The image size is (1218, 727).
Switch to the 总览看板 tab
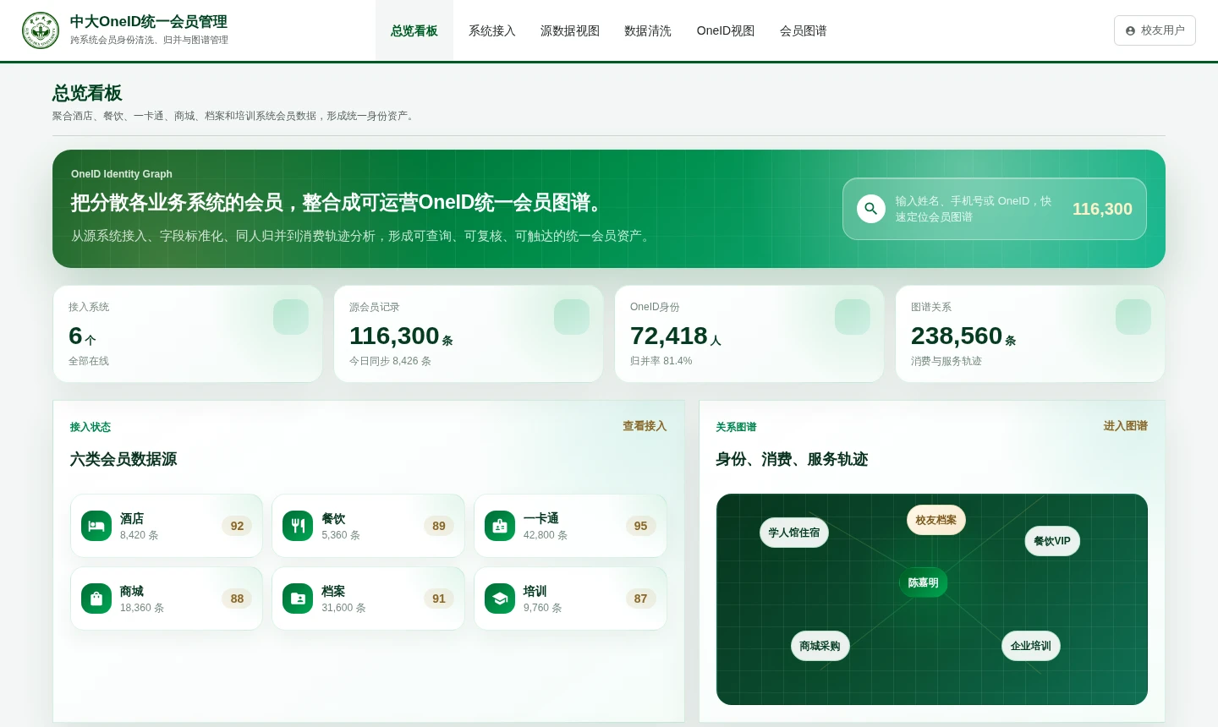(x=414, y=30)
